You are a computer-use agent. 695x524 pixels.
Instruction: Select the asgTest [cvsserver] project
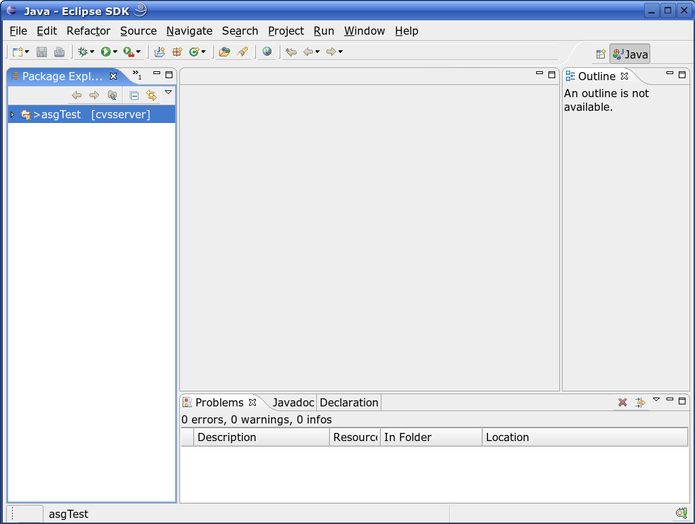92,114
